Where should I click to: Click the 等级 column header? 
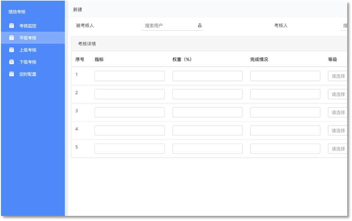(332, 59)
